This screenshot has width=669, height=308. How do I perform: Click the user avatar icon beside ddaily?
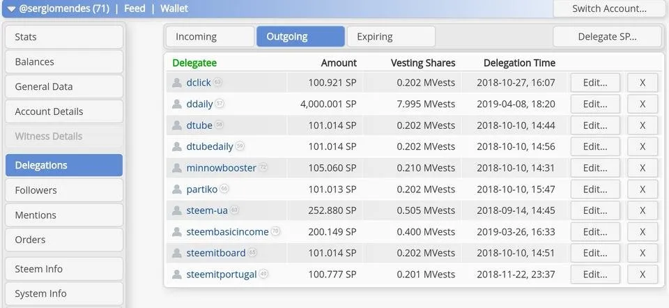[177, 104]
